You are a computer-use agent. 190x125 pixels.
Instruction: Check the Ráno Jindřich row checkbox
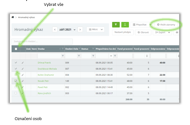pyautogui.click(x=16, y=93)
